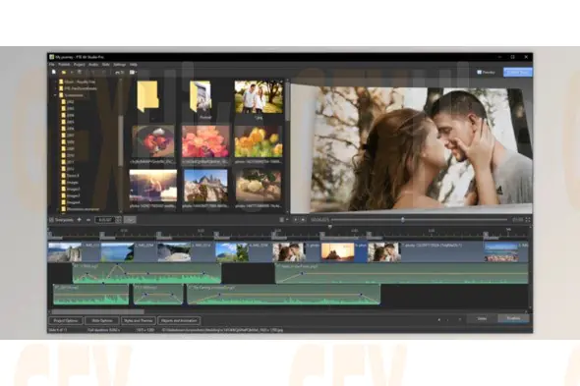Select the pink flower photo thumbnail
Image resolution: width=580 pixels, height=386 pixels.
point(205,141)
